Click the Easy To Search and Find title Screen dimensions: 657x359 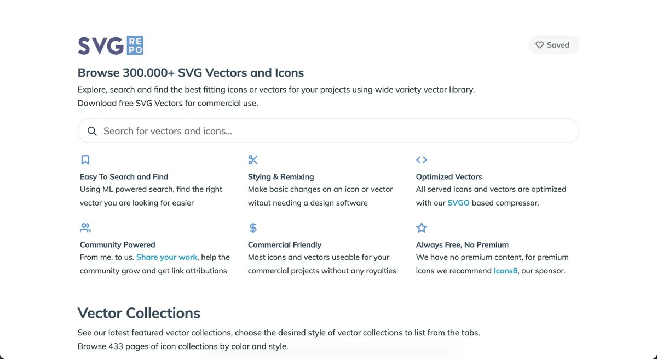[x=124, y=177]
